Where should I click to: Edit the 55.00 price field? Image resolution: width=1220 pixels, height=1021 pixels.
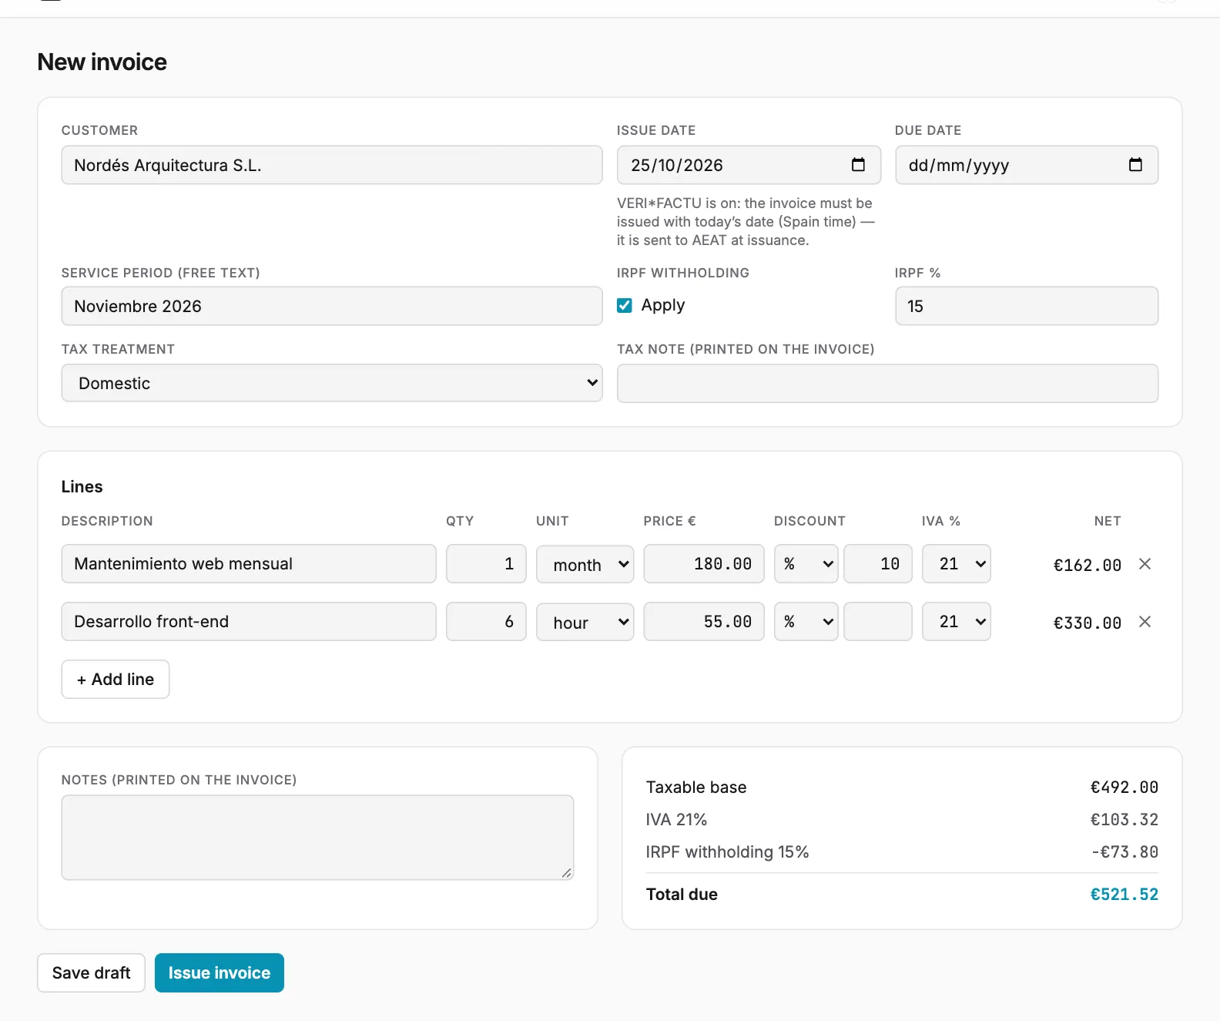click(x=704, y=622)
